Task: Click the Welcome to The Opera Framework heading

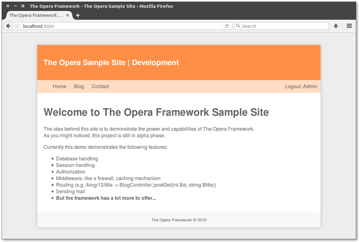Action: tap(156, 112)
